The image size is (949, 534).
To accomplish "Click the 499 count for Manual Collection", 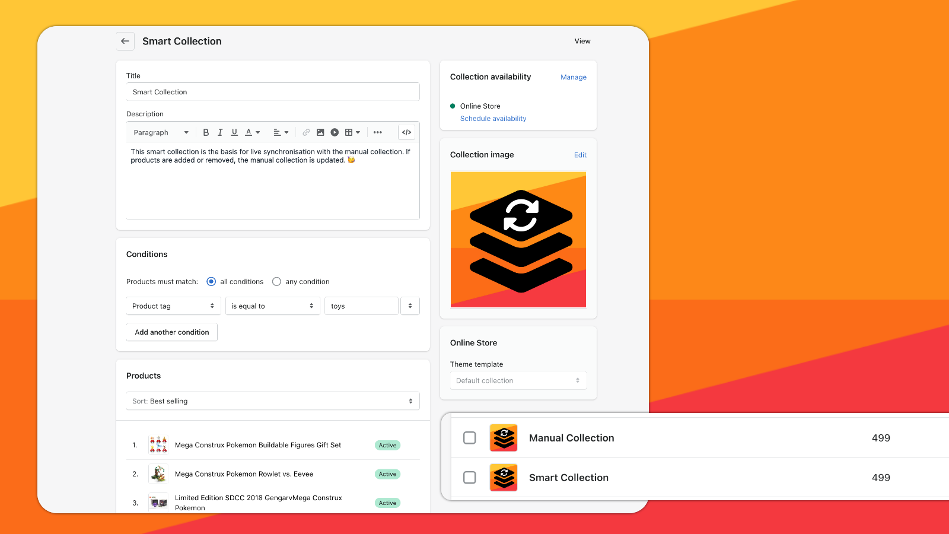I will tap(881, 438).
